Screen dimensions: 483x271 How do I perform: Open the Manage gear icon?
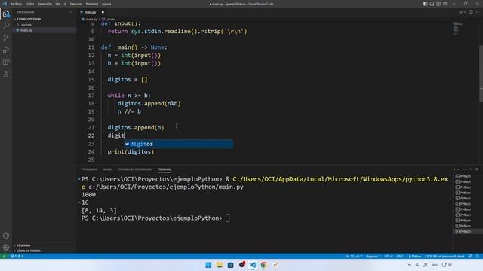coord(6,248)
